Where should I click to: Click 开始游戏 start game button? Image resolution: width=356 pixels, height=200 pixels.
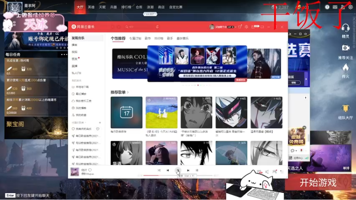coord(318,183)
